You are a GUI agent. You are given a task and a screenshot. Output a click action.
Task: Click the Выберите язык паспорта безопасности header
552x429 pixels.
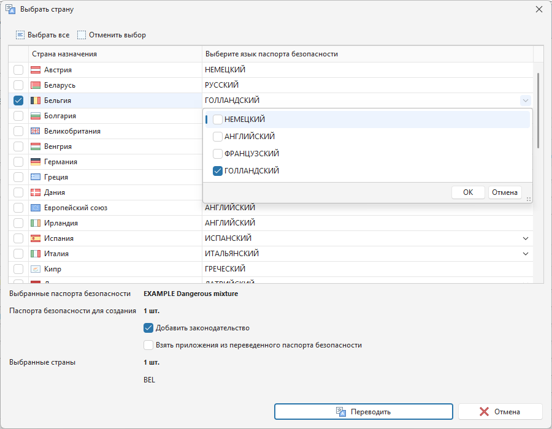367,54
